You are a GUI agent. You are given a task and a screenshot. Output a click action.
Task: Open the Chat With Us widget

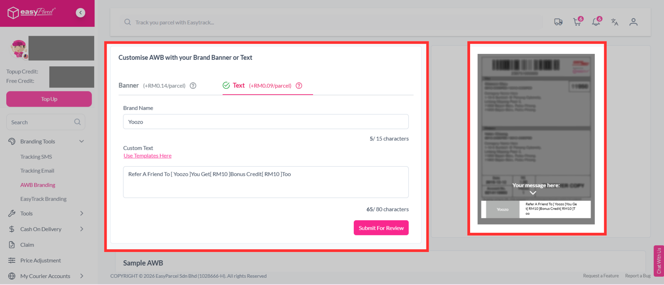click(x=658, y=261)
